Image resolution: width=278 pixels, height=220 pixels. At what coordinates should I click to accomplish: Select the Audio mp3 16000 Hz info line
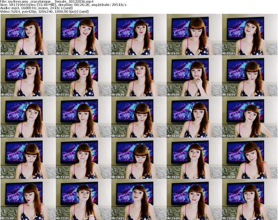click(x=36, y=8)
